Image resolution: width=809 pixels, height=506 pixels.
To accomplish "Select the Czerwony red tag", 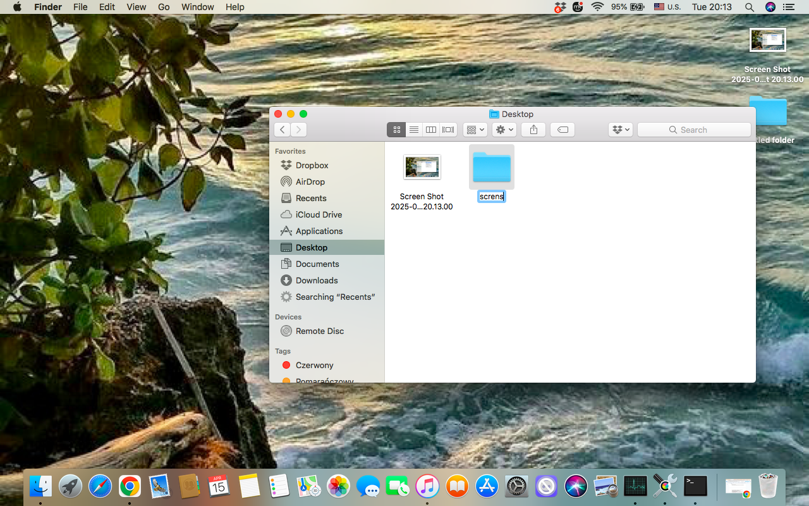I will (314, 365).
